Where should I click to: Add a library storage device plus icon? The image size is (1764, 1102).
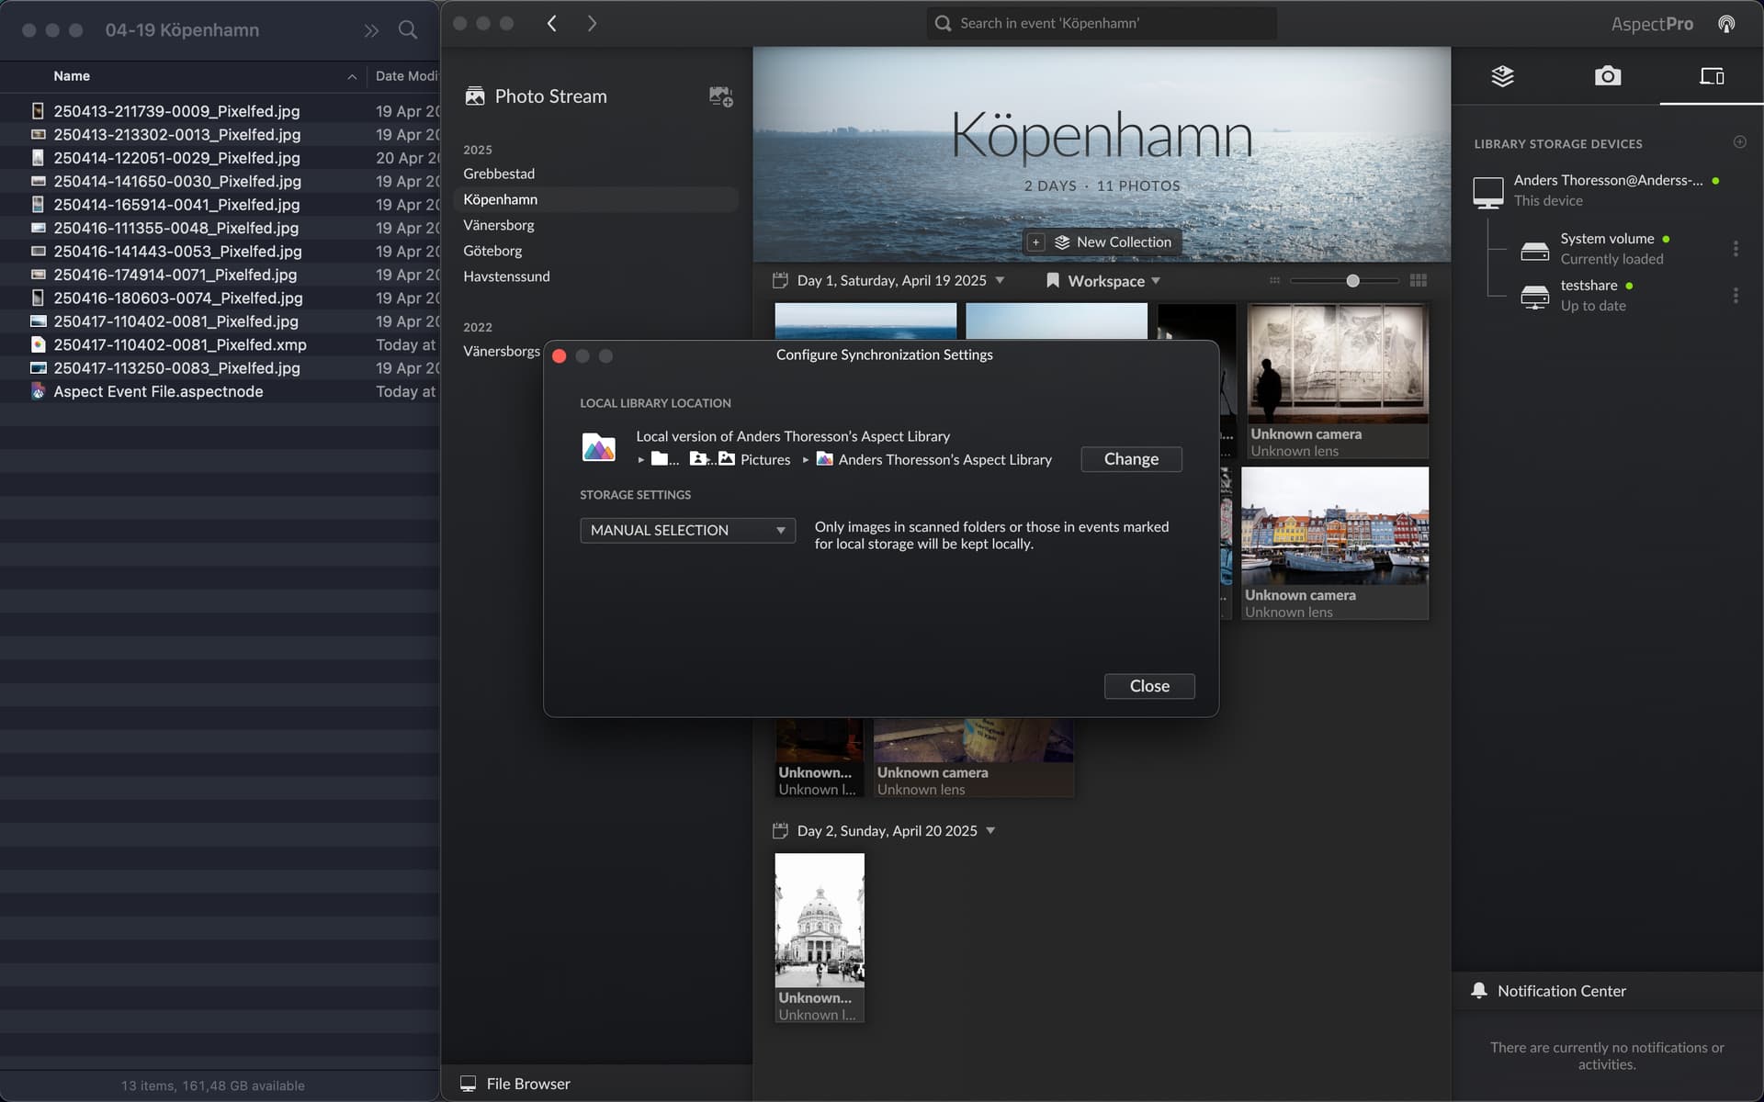1739,142
